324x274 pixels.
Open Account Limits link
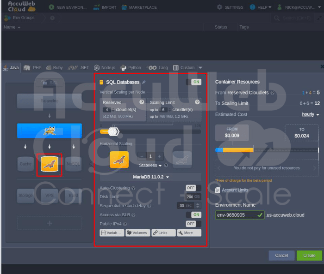(235, 190)
